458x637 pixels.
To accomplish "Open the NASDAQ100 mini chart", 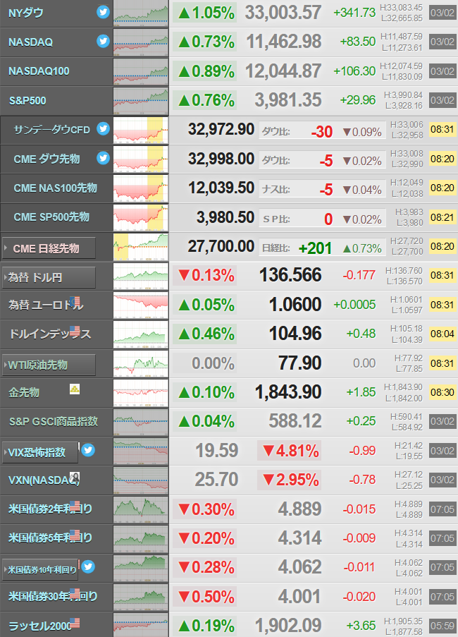I will click(141, 71).
